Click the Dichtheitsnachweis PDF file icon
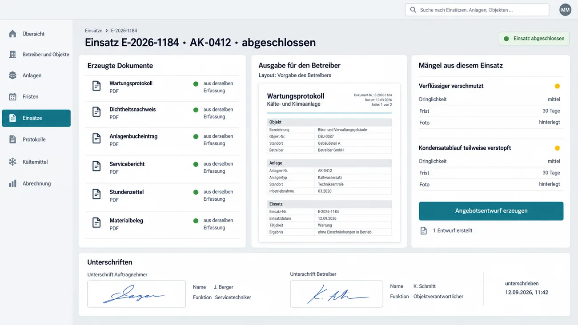The width and height of the screenshot is (578, 325). click(96, 112)
